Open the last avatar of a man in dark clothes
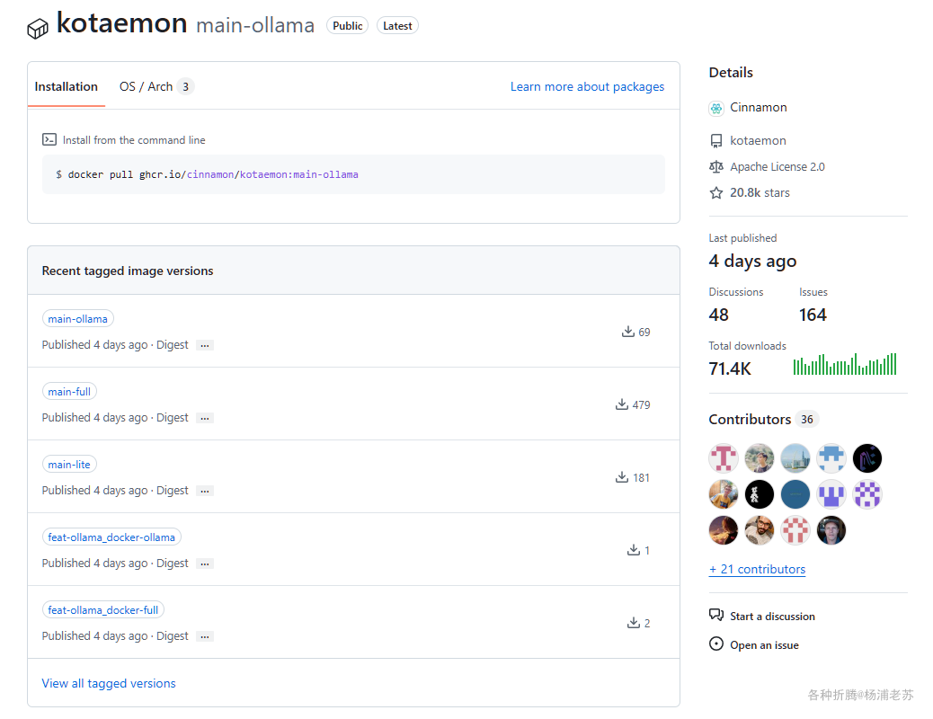Image resolution: width=933 pixels, height=719 pixels. coord(831,530)
